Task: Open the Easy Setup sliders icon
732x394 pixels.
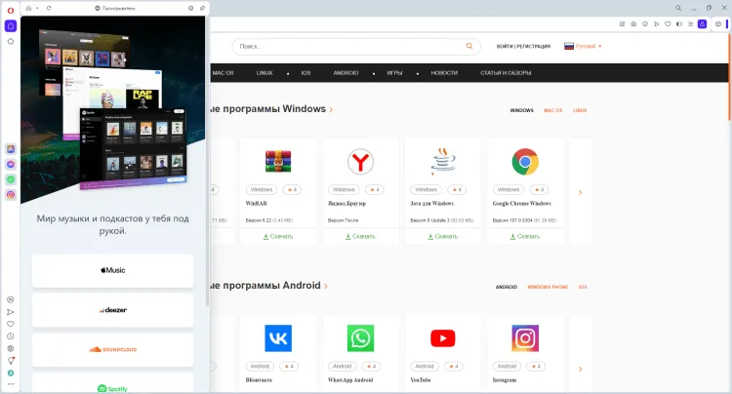Action: [x=690, y=23]
